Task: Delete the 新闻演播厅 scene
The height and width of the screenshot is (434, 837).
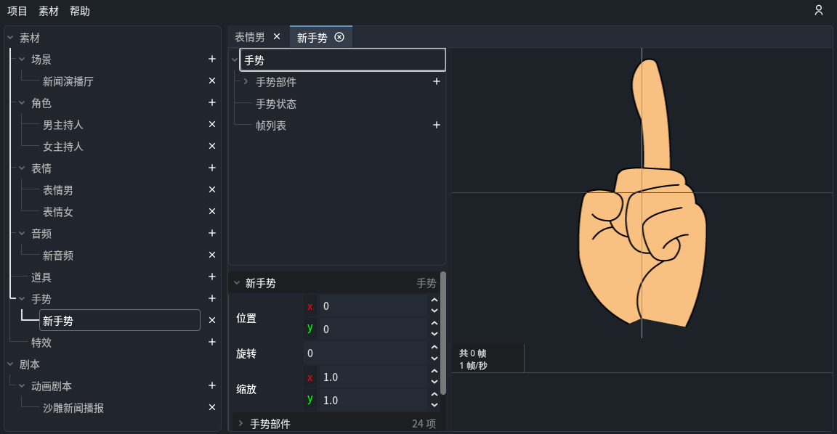Action: (x=211, y=81)
